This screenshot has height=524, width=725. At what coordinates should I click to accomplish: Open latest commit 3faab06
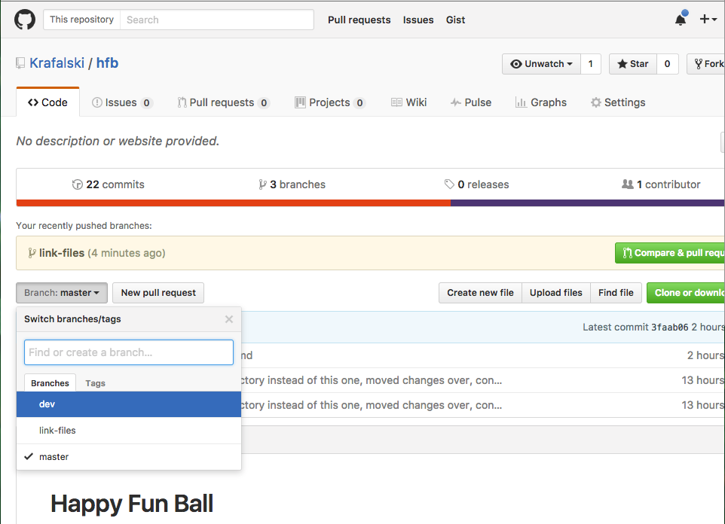tap(669, 327)
